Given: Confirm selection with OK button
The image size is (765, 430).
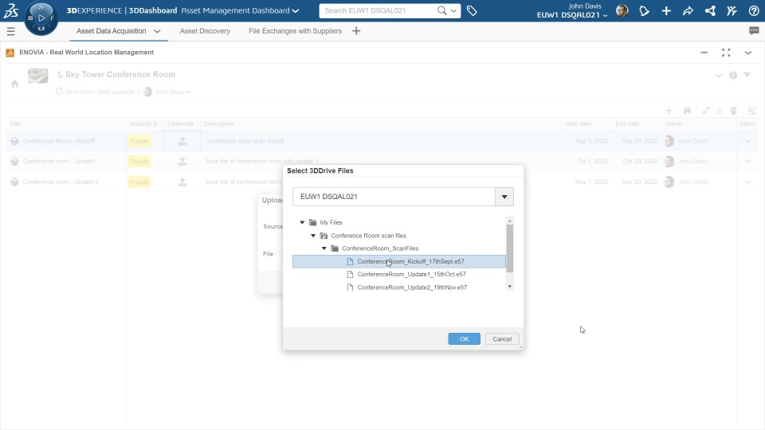Looking at the screenshot, I should click(x=464, y=339).
